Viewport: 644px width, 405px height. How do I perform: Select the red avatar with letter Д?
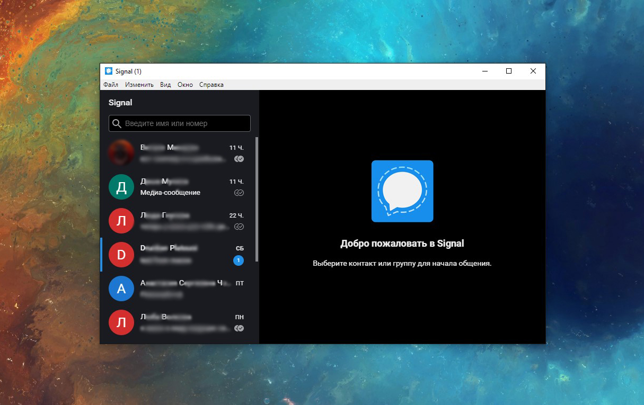[121, 186]
